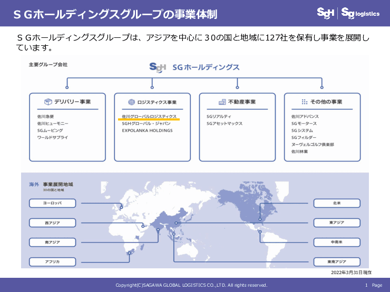Viewport: 390px width, 292px height.
Task: Click SGフィルダー in other businesses
Action: coord(304,137)
